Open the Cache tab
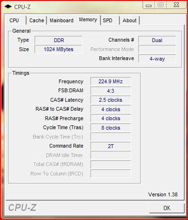The width and height of the screenshot is (188, 220). pos(36,20)
